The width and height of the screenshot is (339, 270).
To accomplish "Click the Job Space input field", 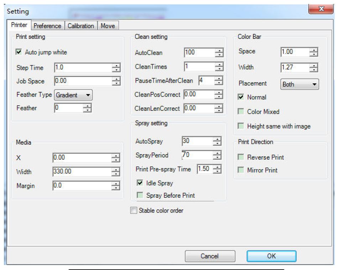I will [x=82, y=81].
